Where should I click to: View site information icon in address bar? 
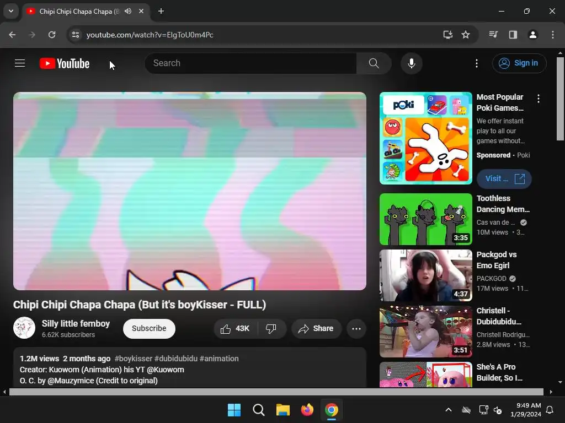click(x=75, y=35)
